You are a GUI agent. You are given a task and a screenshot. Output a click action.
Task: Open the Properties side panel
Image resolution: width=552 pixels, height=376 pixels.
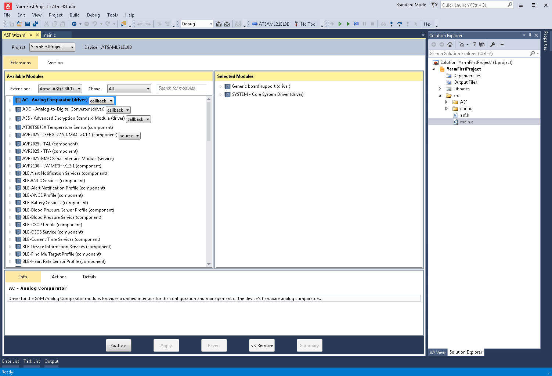click(546, 41)
